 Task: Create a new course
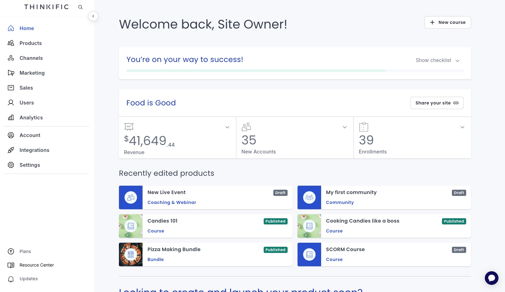(448, 22)
